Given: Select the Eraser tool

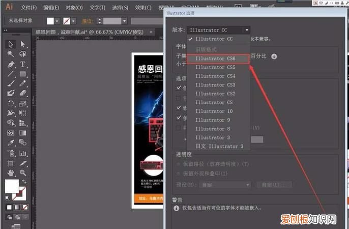Looking at the screenshot, I should [x=23, y=93].
